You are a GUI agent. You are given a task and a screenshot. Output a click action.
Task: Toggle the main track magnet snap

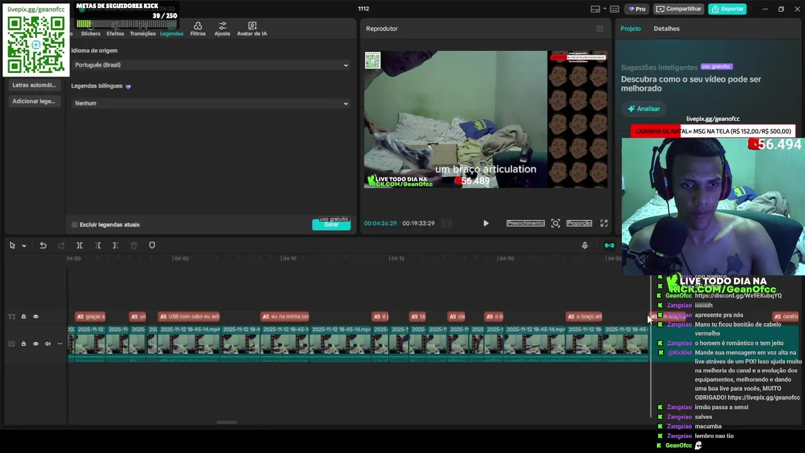pyautogui.click(x=609, y=245)
